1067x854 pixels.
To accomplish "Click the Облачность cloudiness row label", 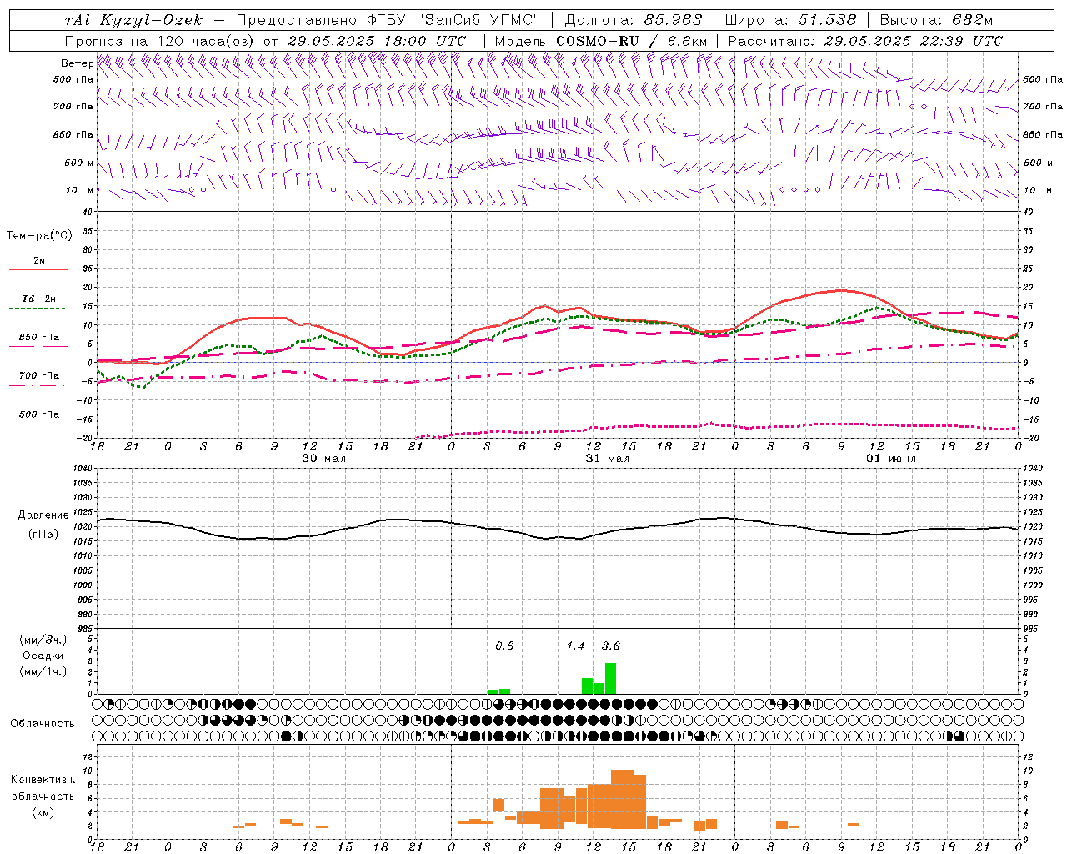I will click(x=43, y=723).
